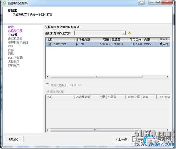Click the 受支持 thin provisioning cell
The image size is (176, 149).
click(164, 44)
